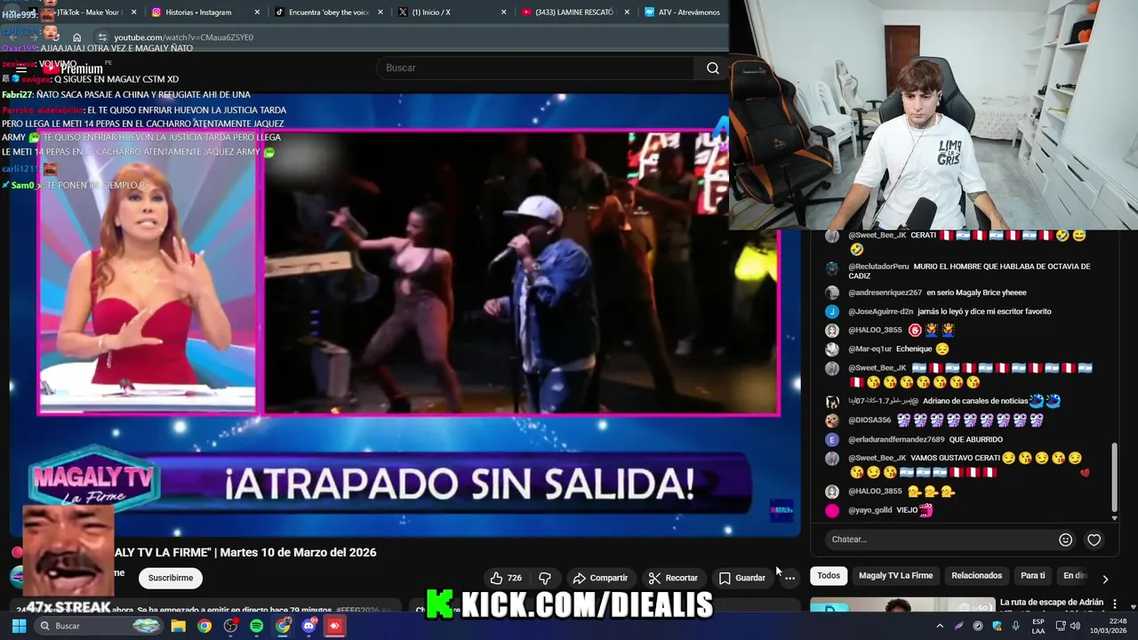Screen dimensions: 1138x640
Task: Open @Mar-eq1ur Echenique chat message
Action: (899, 349)
